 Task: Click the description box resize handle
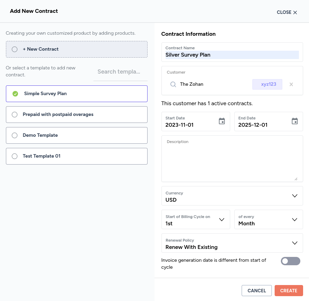[x=296, y=178]
